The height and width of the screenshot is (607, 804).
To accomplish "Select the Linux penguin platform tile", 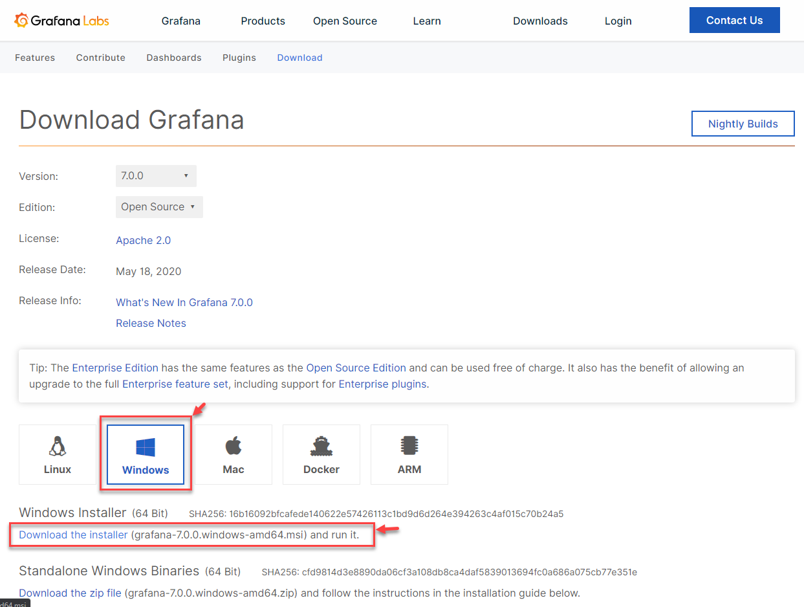I will (x=58, y=454).
